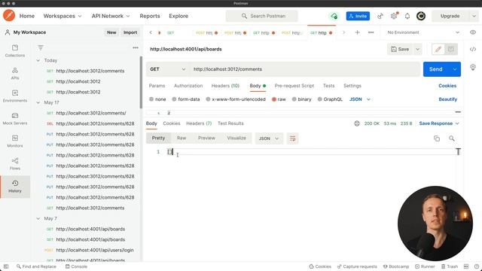Select the GraphQL body type

(330, 99)
